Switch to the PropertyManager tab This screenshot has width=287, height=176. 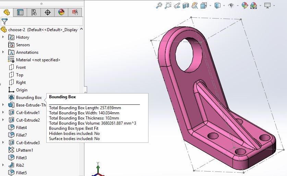pyautogui.click(x=20, y=12)
